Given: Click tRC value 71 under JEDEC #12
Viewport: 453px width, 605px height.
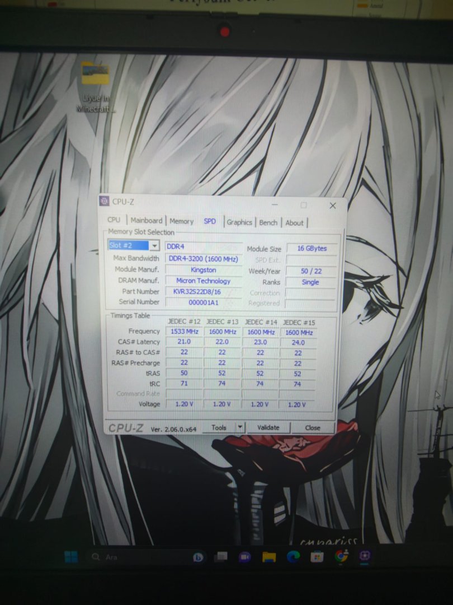Looking at the screenshot, I should point(184,384).
